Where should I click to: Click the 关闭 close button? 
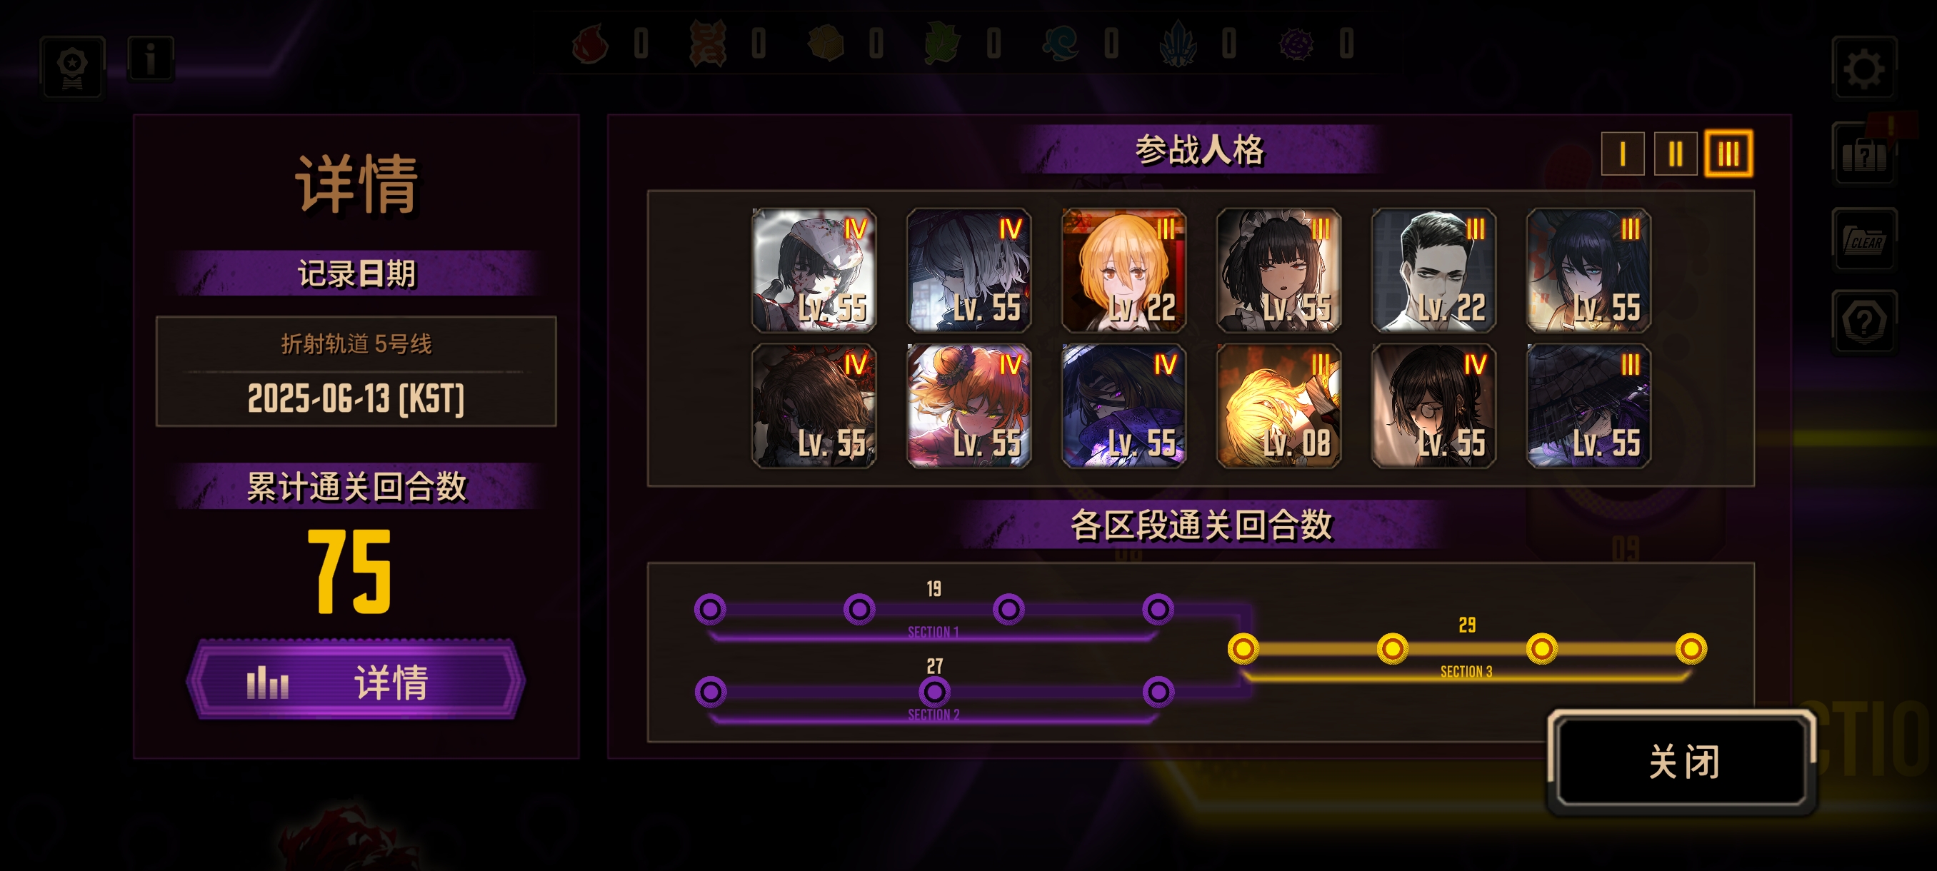pos(1682,761)
